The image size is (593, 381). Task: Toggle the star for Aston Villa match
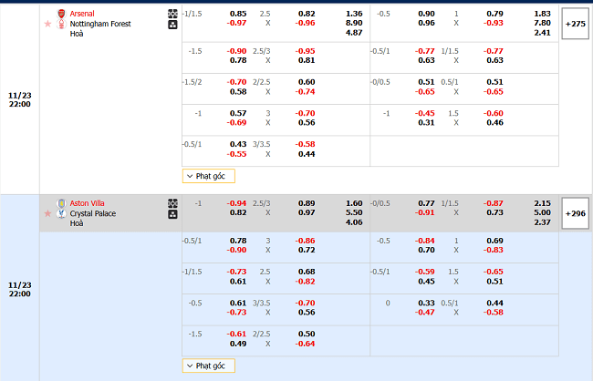(47, 213)
